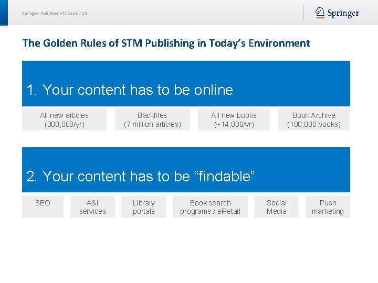
Task: Click the 'Springer' wordmark text
Action: click(x=343, y=13)
